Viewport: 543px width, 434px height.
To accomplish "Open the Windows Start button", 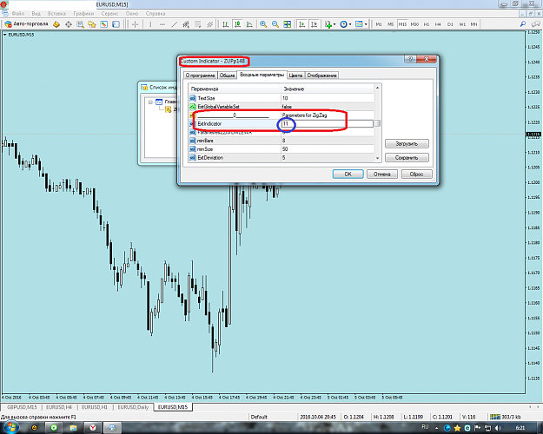I will [10, 427].
